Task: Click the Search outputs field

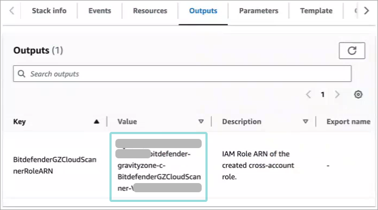Action: pos(182,74)
